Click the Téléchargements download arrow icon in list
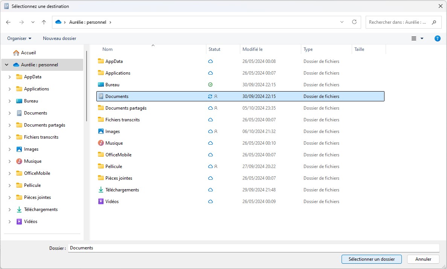The image size is (447, 269). point(101,190)
